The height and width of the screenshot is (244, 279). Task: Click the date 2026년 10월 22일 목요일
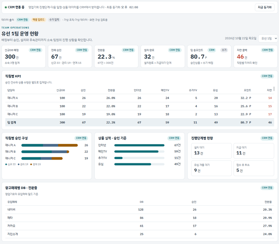(x=240, y=39)
